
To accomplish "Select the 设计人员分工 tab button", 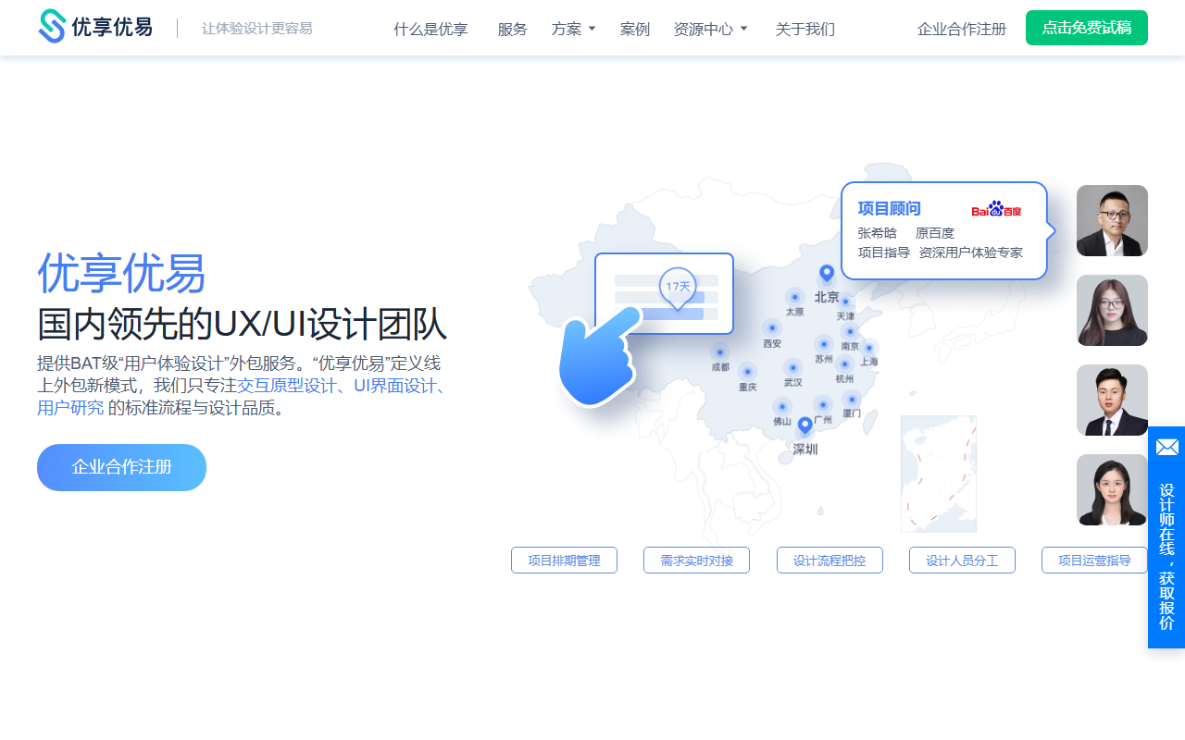I will (962, 560).
